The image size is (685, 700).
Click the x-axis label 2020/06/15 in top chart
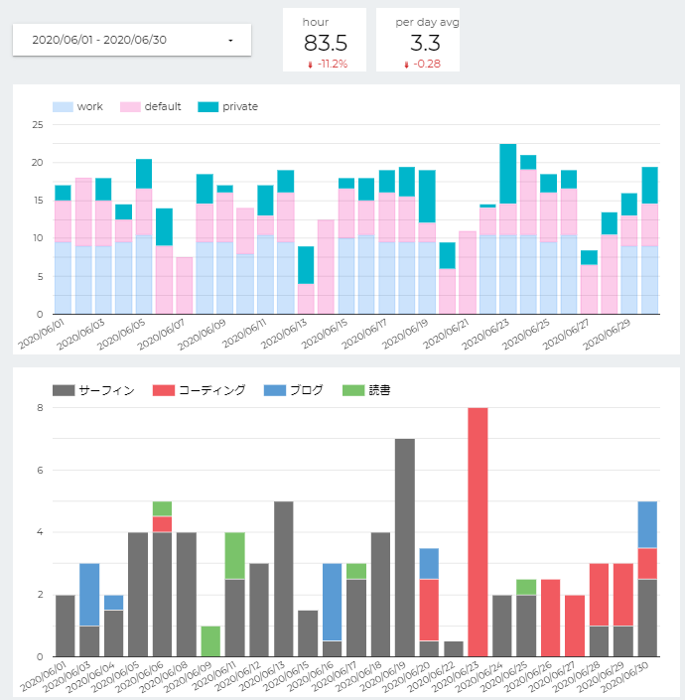(324, 335)
